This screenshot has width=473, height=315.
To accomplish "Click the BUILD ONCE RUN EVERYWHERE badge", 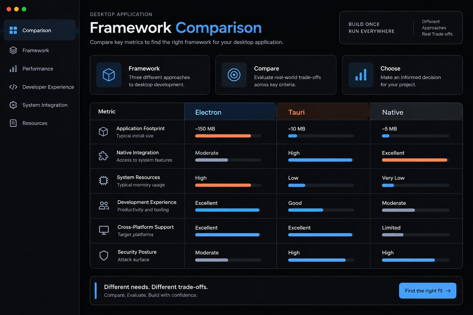I will click(401, 28).
